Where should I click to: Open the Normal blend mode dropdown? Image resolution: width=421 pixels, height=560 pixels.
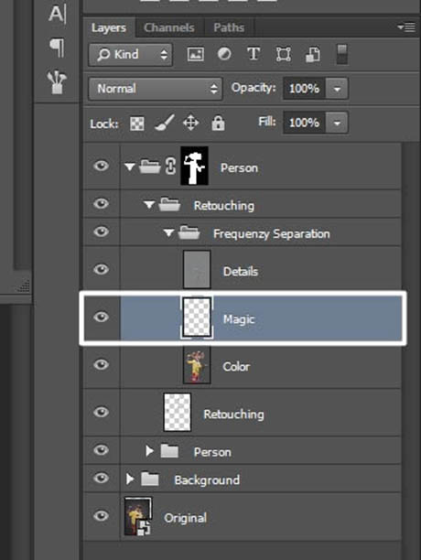[156, 89]
